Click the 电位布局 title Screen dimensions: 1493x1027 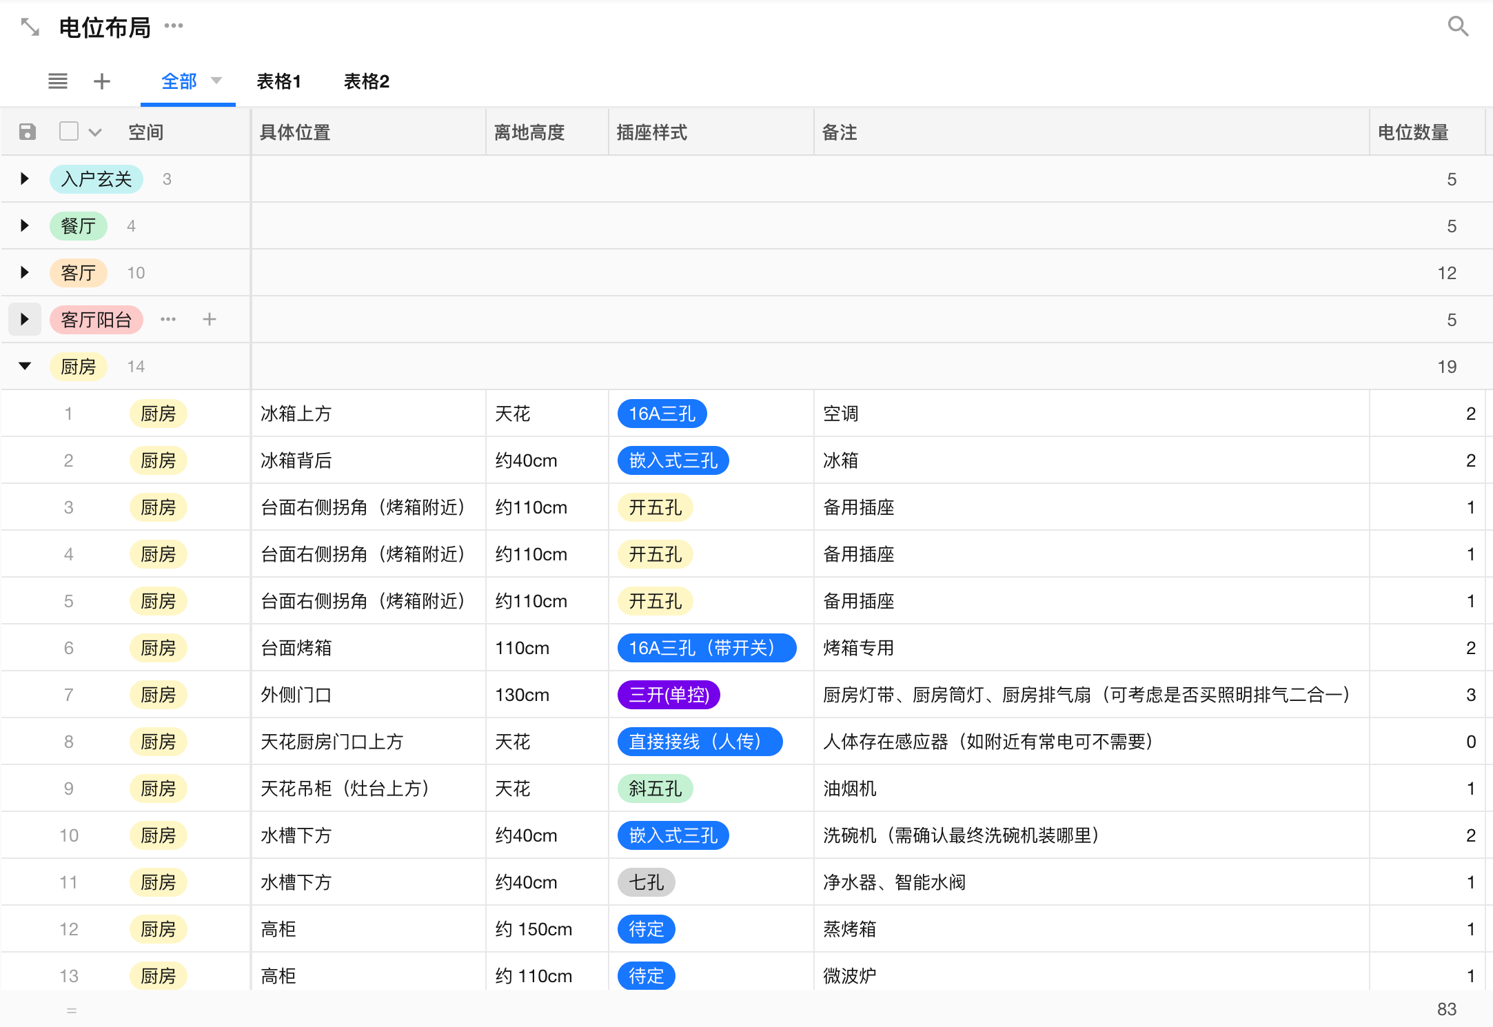[105, 28]
